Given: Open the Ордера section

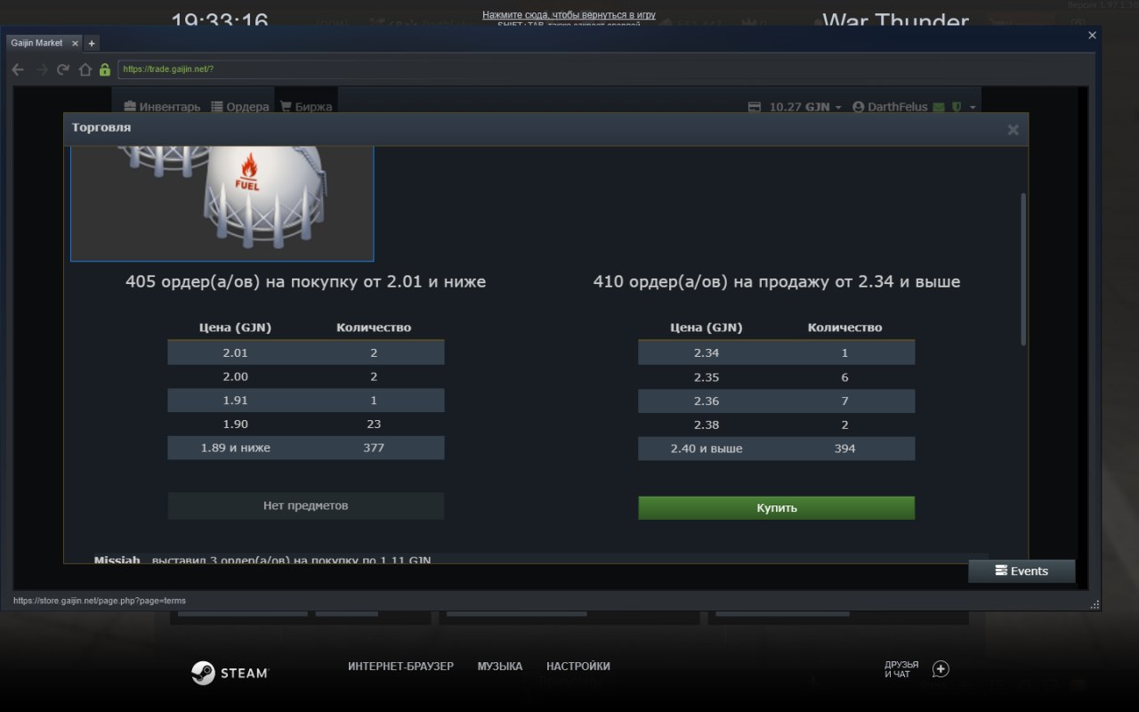Looking at the screenshot, I should [240, 107].
